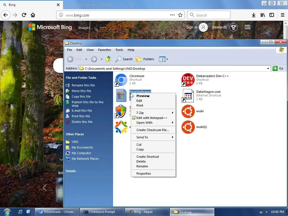Open the browser home page

point(33,15)
